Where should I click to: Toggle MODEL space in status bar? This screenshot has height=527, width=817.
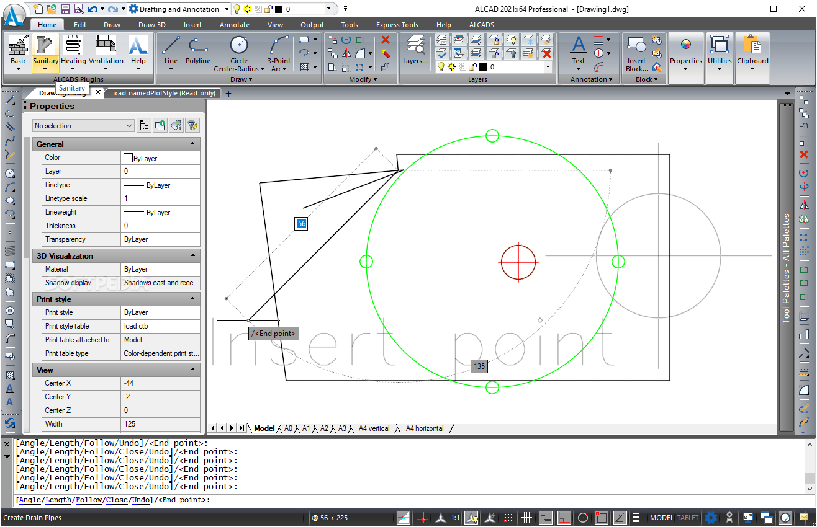coord(661,518)
